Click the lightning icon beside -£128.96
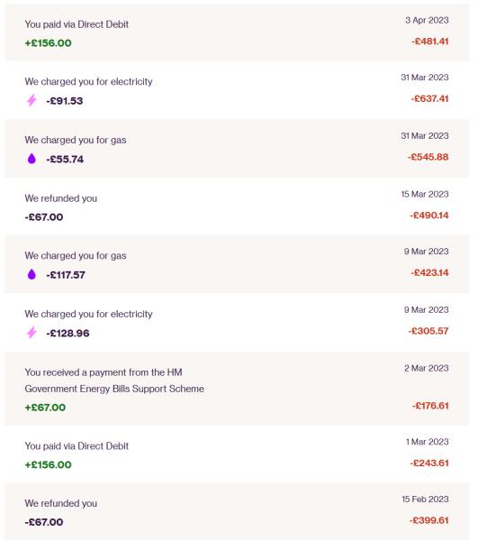This screenshot has height=541, width=478. tap(32, 333)
